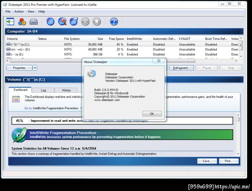Click the dashboard scrollbar up arrow

tap(238, 115)
